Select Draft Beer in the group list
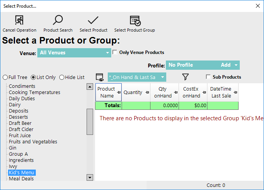 pos(20,123)
